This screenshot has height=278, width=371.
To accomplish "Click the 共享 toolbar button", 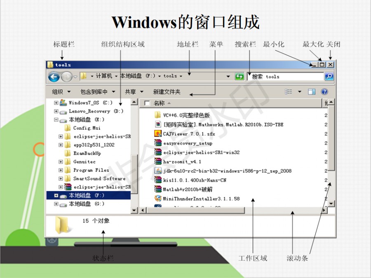I will [x=134, y=91].
